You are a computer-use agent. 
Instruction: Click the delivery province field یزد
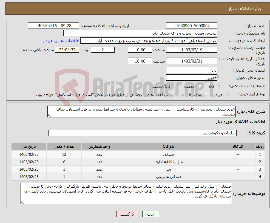click(192, 70)
